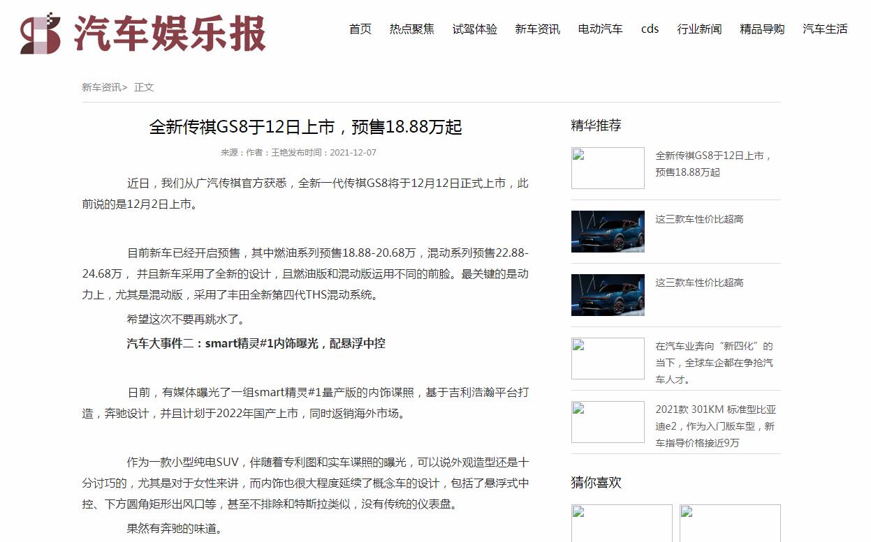This screenshot has height=542, width=871.
Task: Go to 热点聚焦 section
Action: click(412, 29)
